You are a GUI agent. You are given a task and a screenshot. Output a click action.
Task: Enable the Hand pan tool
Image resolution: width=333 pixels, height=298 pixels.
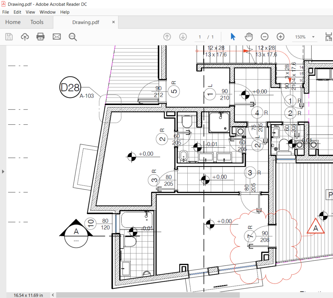coord(249,37)
